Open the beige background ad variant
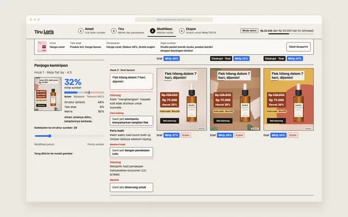 tap(182, 99)
